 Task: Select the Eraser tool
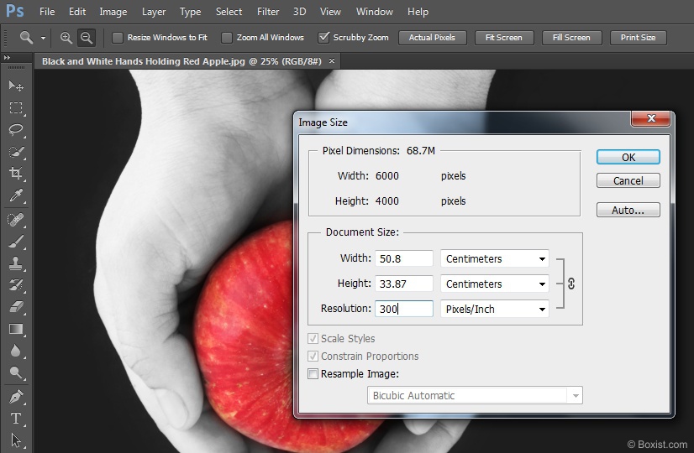[16, 307]
